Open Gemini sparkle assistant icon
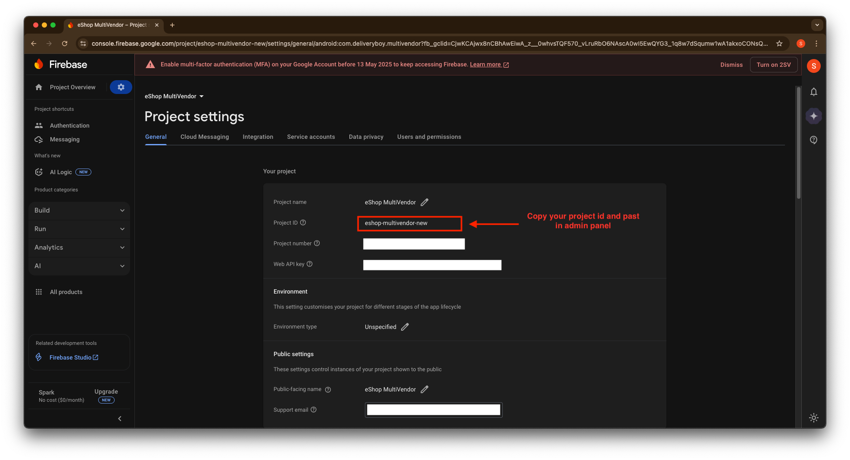 (813, 116)
